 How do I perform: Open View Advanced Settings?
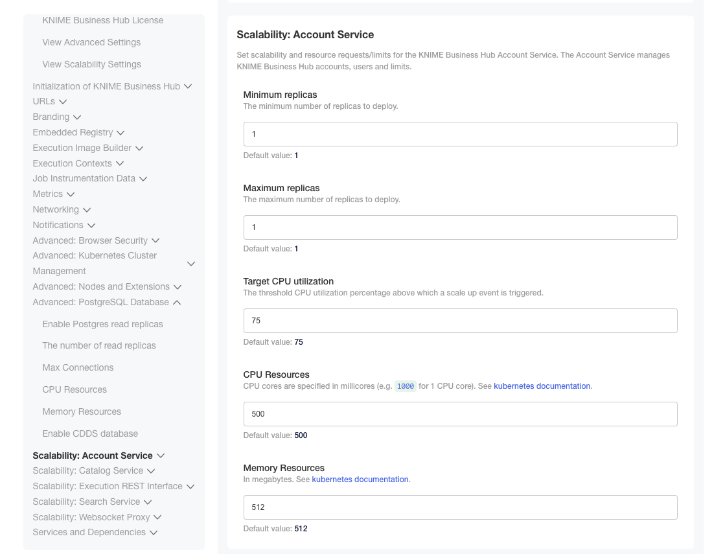(x=91, y=42)
